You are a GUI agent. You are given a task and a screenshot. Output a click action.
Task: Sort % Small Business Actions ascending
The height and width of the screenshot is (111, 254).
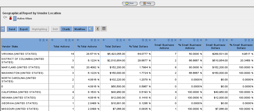tap(198, 40)
